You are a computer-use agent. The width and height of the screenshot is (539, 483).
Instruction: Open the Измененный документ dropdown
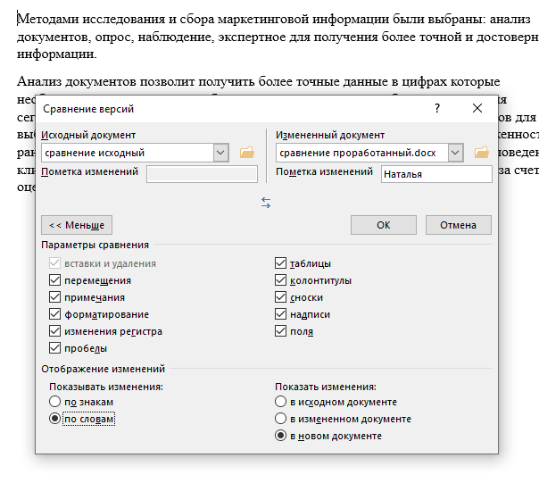pyautogui.click(x=455, y=153)
